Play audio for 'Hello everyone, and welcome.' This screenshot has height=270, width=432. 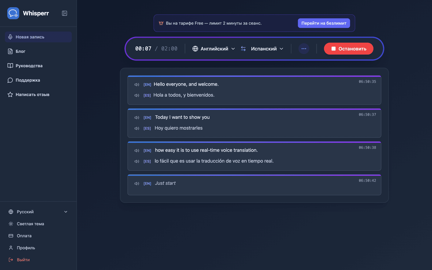pyautogui.click(x=137, y=85)
